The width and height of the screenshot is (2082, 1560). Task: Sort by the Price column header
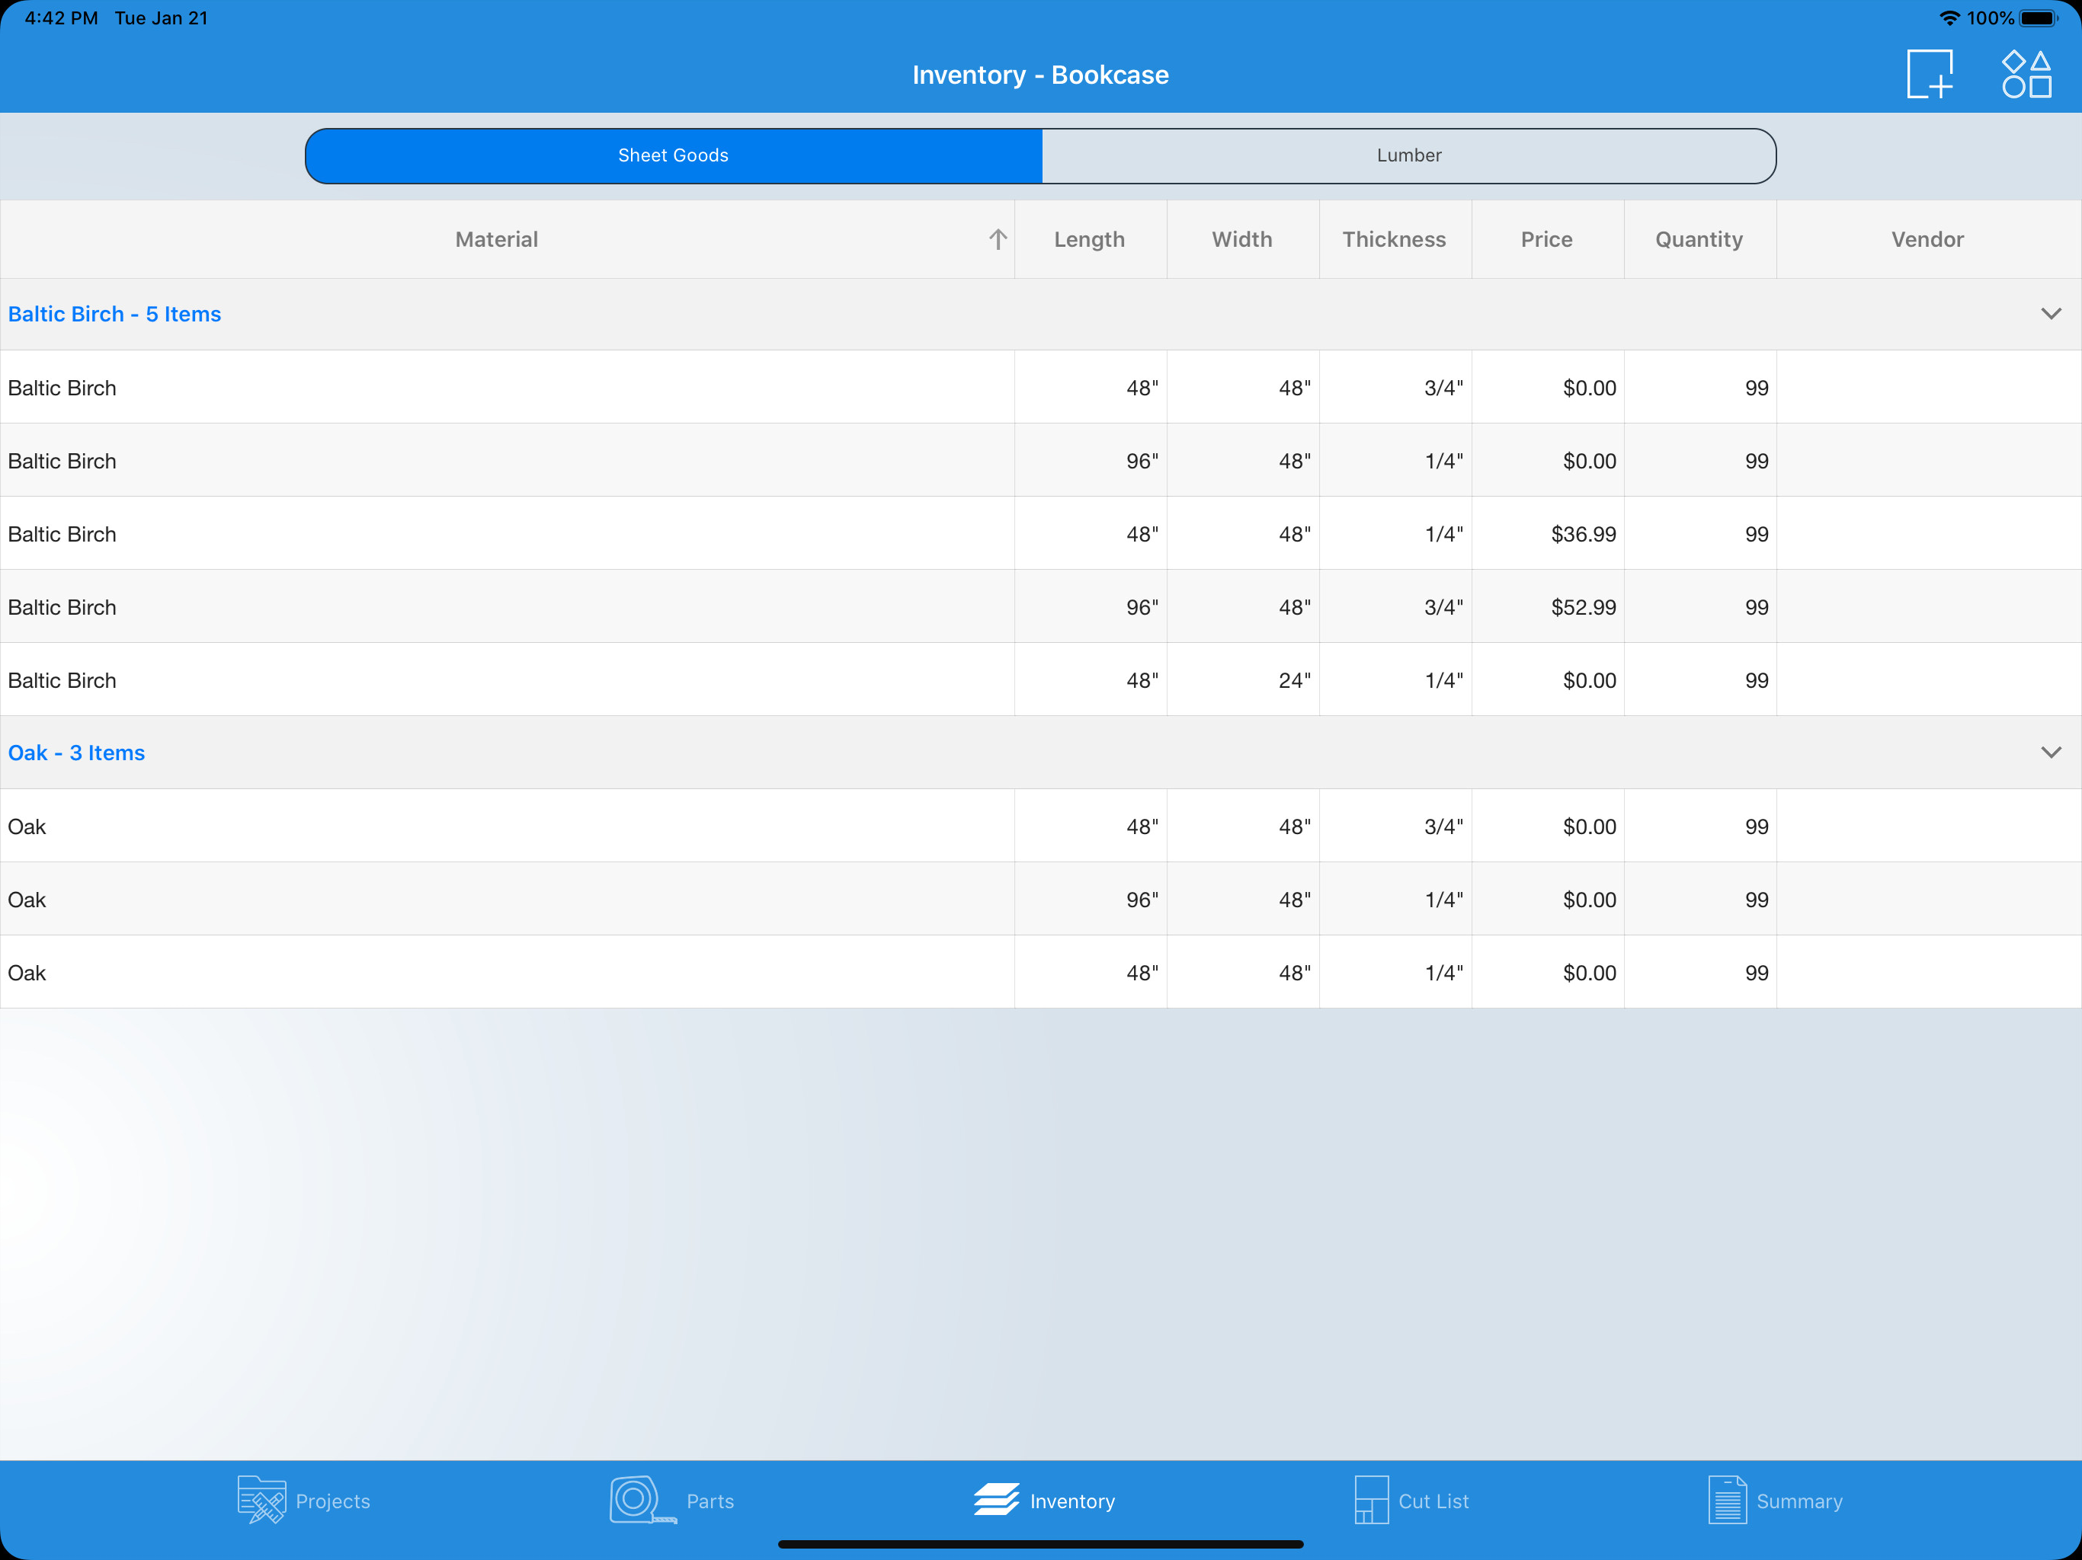[1546, 240]
